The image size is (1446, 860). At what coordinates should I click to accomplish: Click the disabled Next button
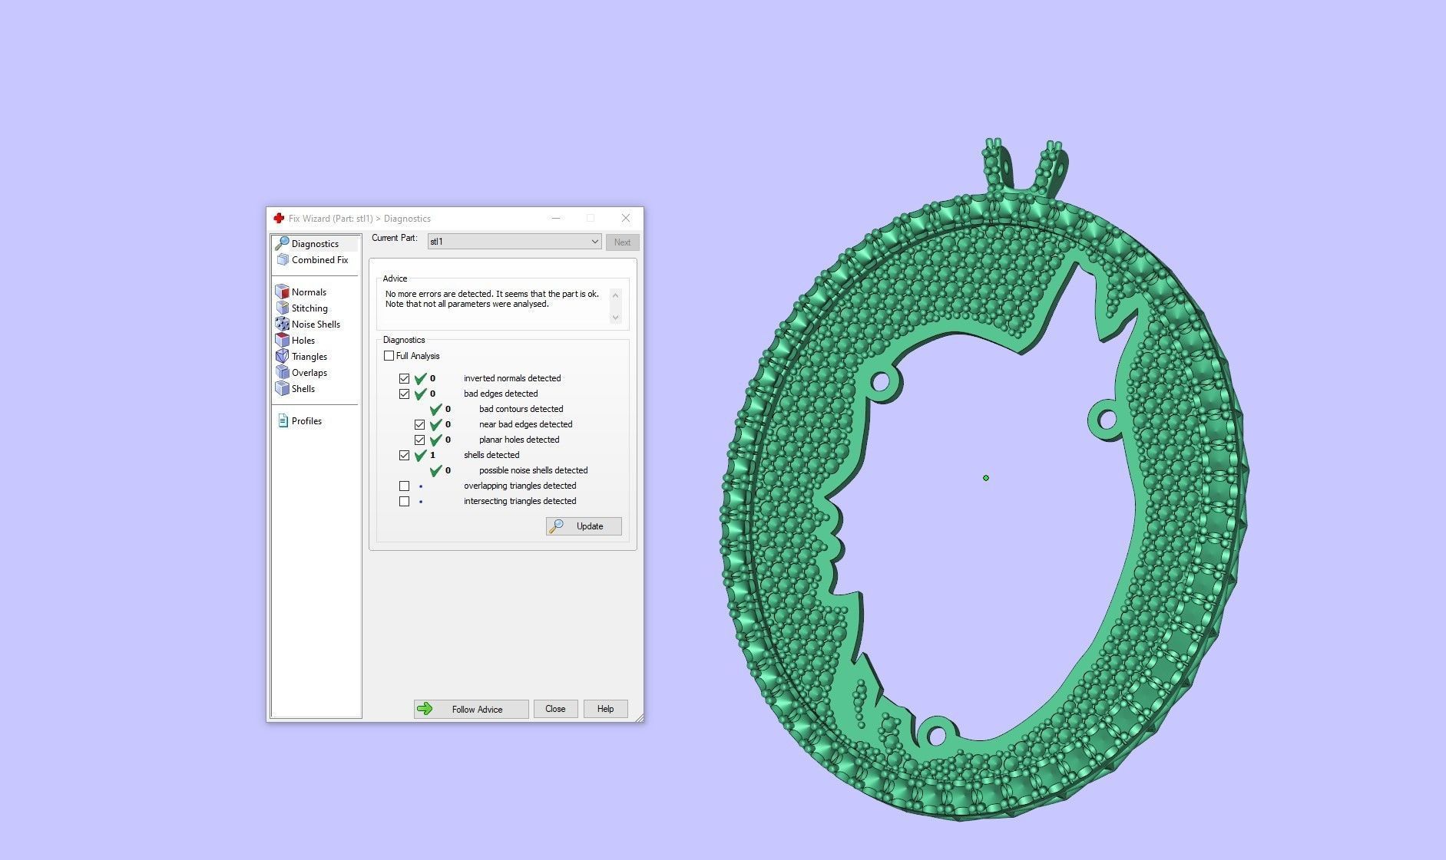pos(622,242)
